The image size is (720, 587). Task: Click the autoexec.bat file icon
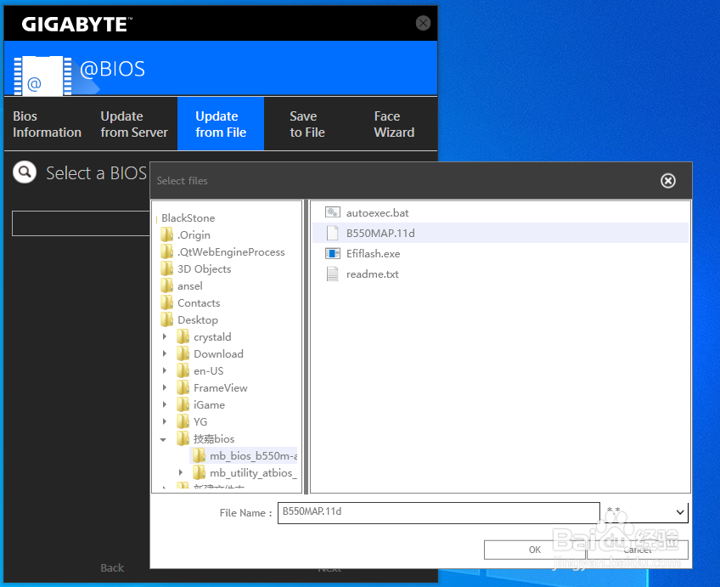333,212
